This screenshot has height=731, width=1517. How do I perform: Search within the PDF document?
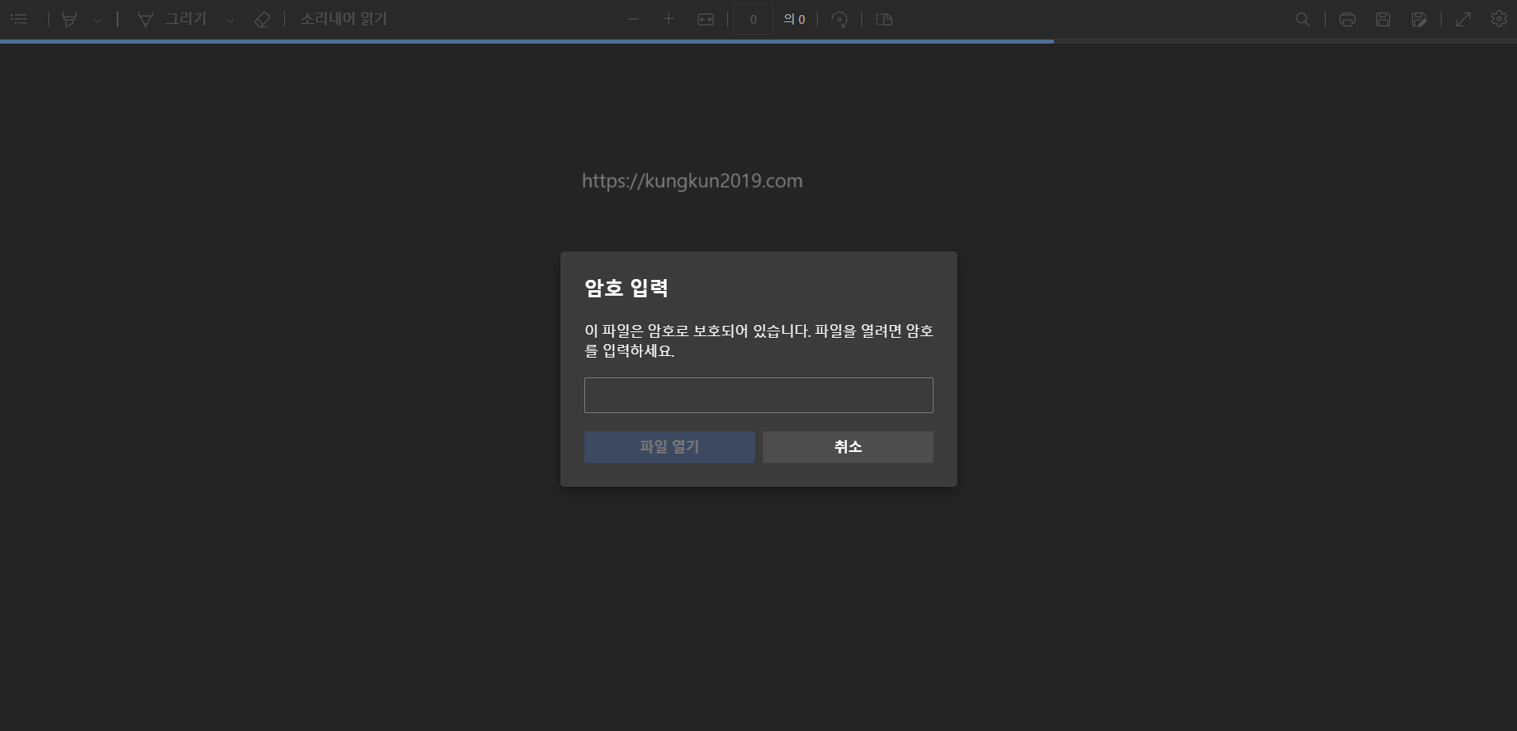pyautogui.click(x=1303, y=19)
